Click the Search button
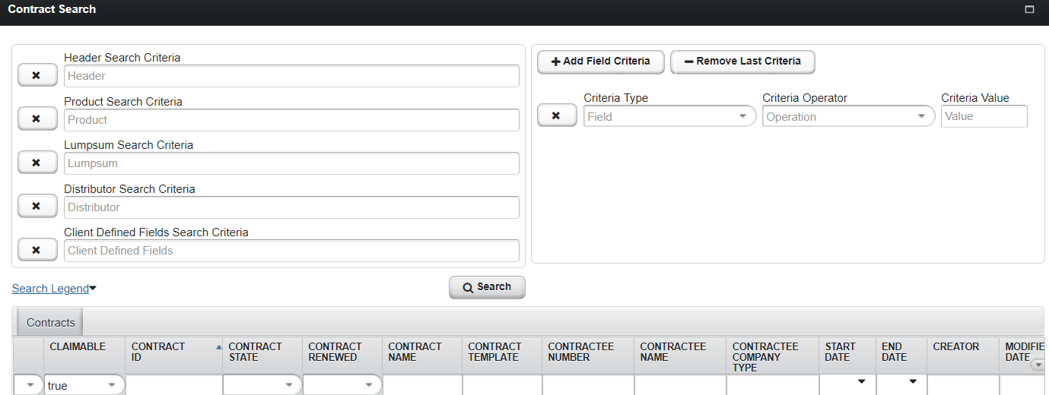 pyautogui.click(x=487, y=287)
